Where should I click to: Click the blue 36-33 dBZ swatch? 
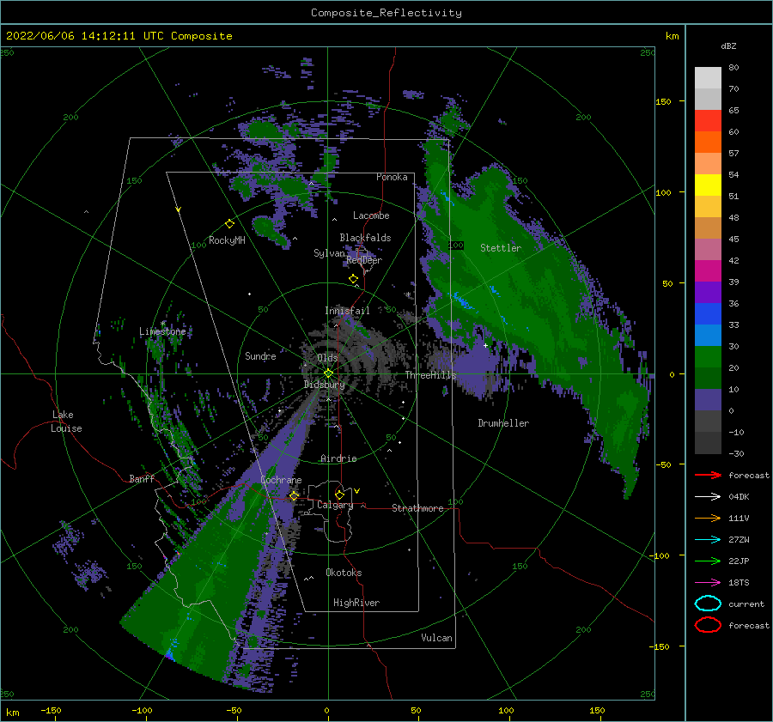pyautogui.click(x=708, y=314)
